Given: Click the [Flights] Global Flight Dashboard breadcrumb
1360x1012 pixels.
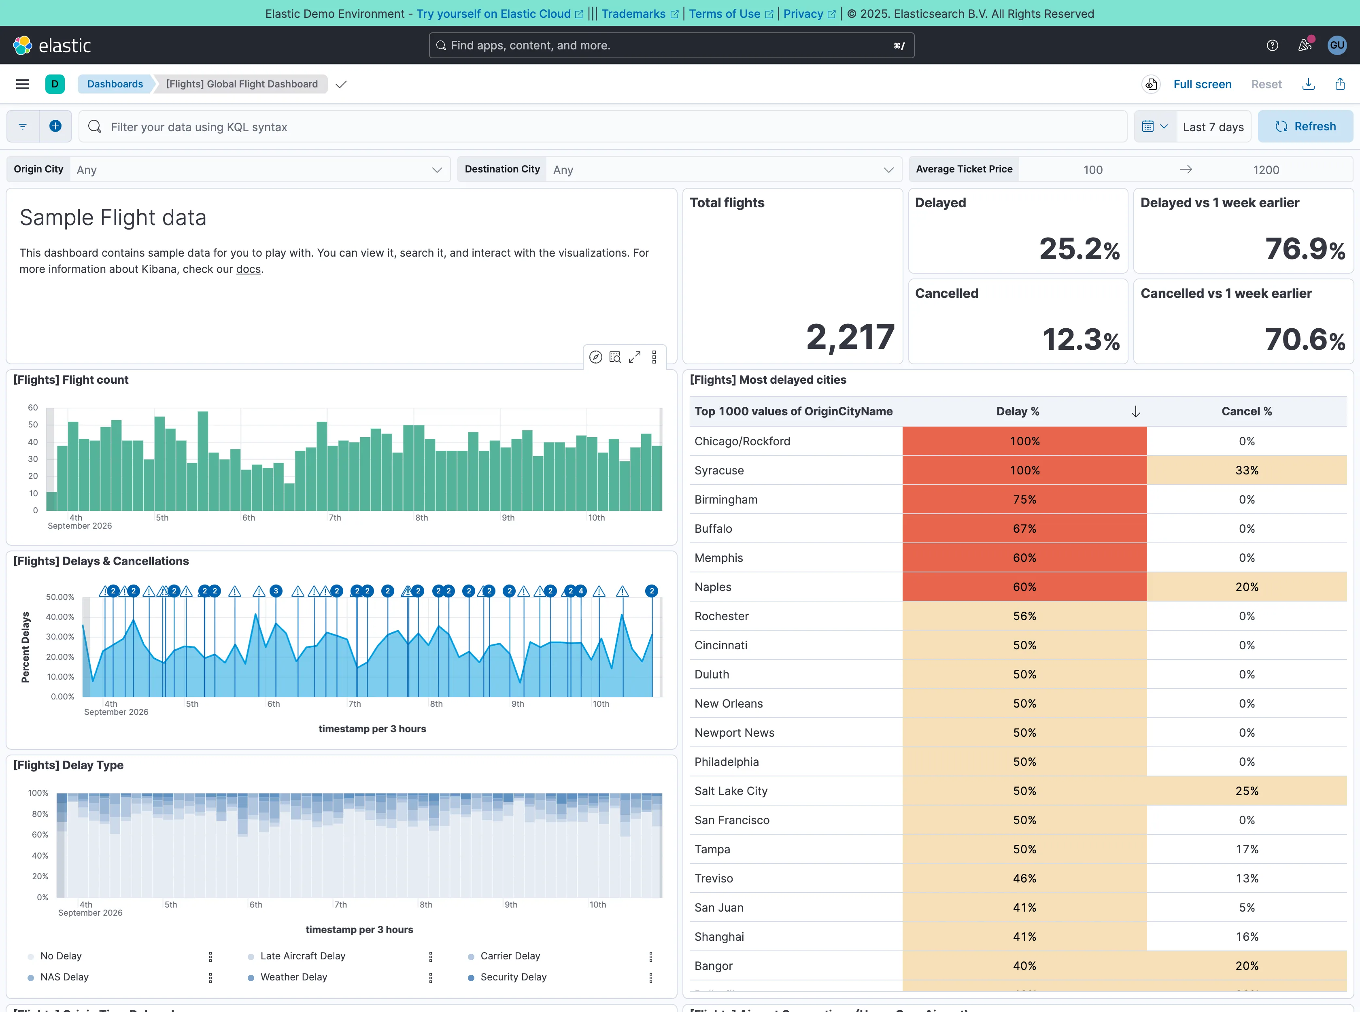Looking at the screenshot, I should tap(242, 84).
